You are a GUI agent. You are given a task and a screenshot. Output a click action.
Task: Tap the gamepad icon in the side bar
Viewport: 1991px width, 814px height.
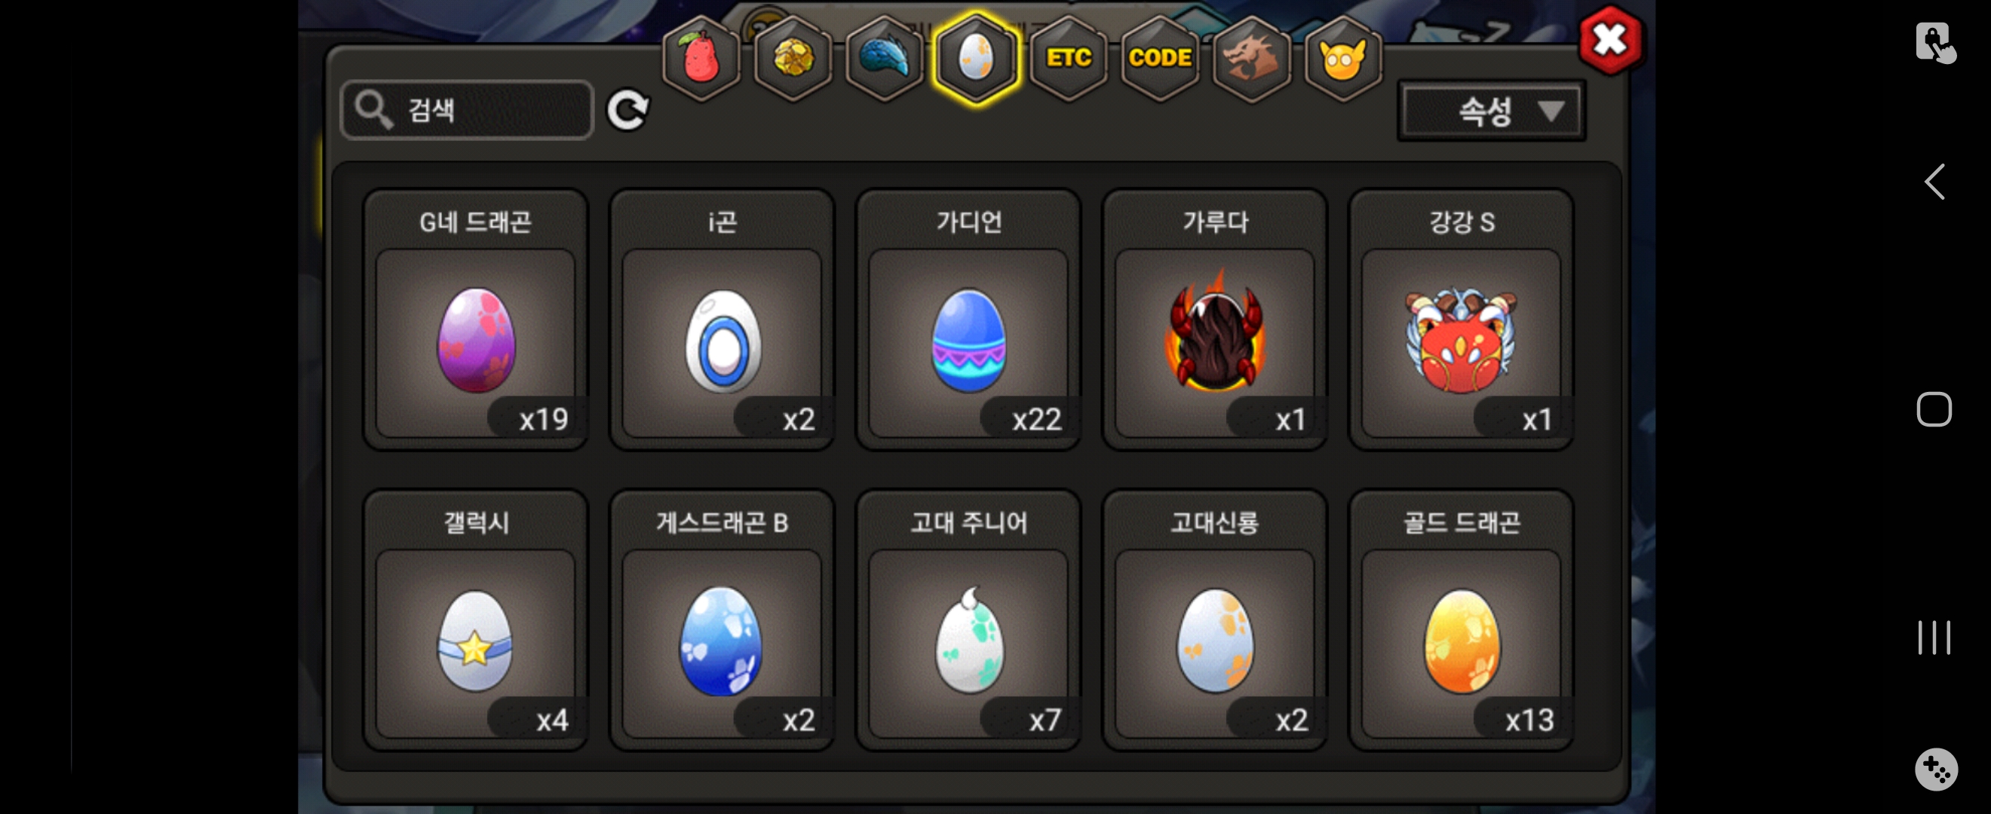click(x=1936, y=770)
